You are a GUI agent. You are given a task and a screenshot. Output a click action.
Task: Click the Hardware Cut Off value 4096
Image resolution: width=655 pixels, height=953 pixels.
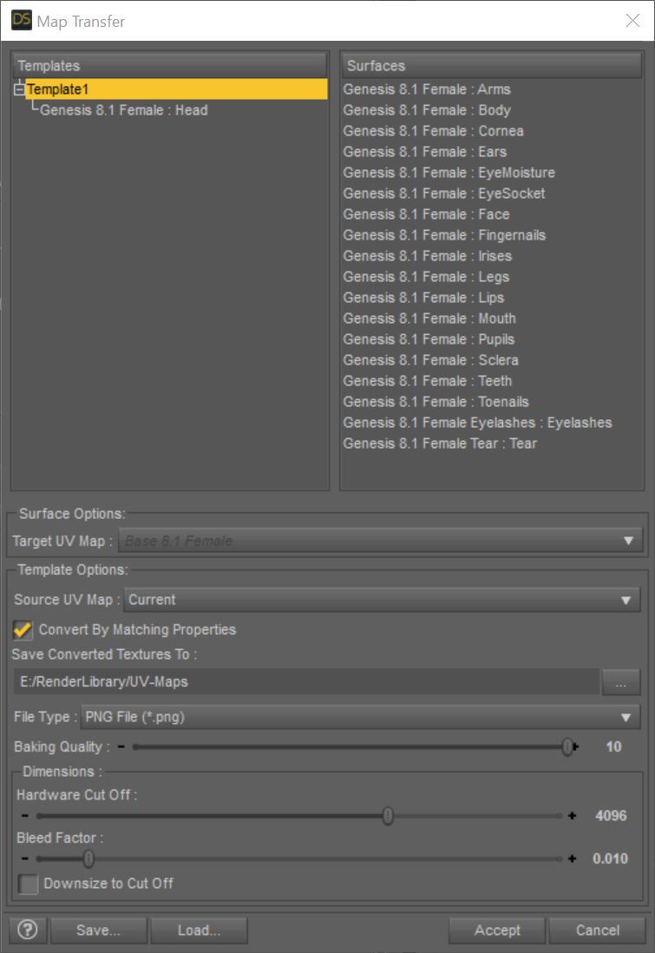611,816
